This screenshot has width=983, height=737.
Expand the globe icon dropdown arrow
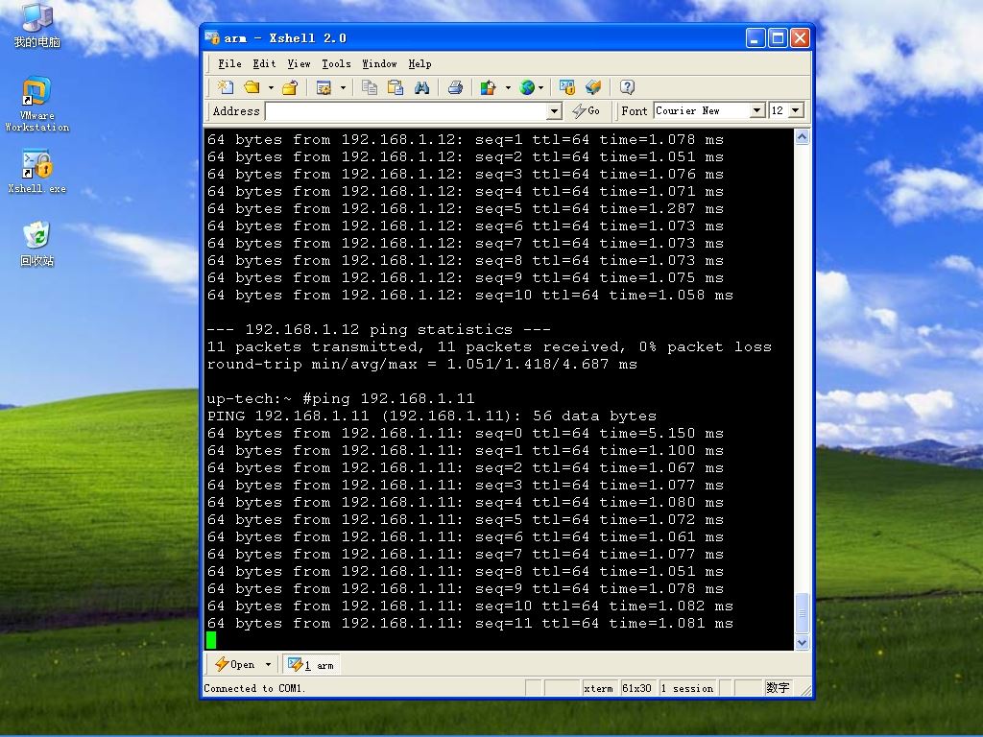tap(541, 87)
